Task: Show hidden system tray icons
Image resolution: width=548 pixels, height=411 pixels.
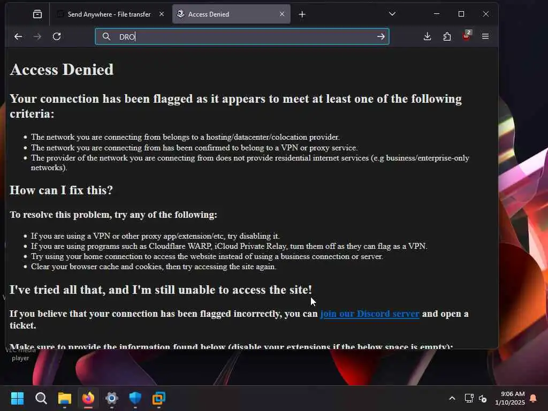Action: pos(452,398)
